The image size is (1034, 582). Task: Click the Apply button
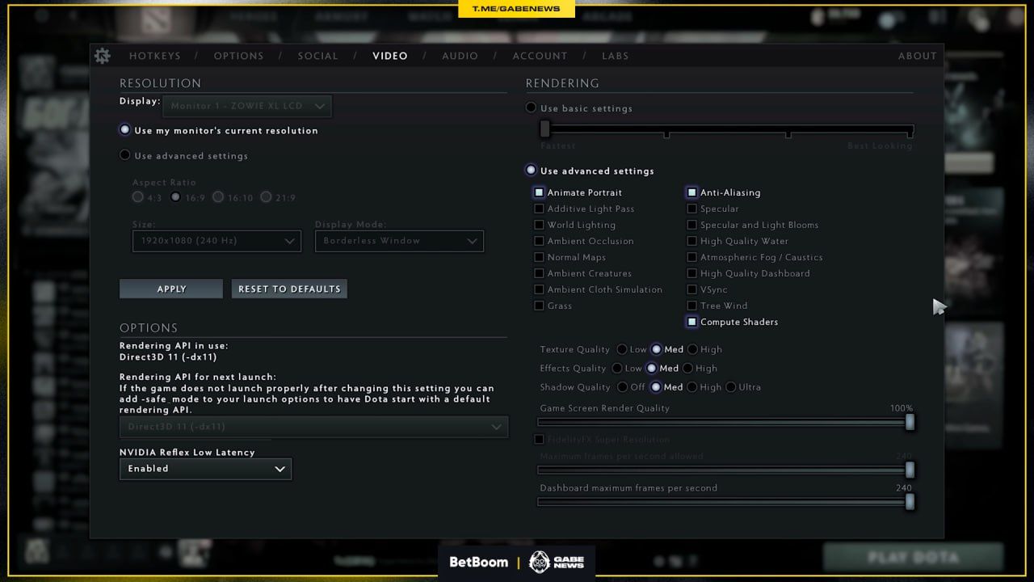[x=171, y=289]
